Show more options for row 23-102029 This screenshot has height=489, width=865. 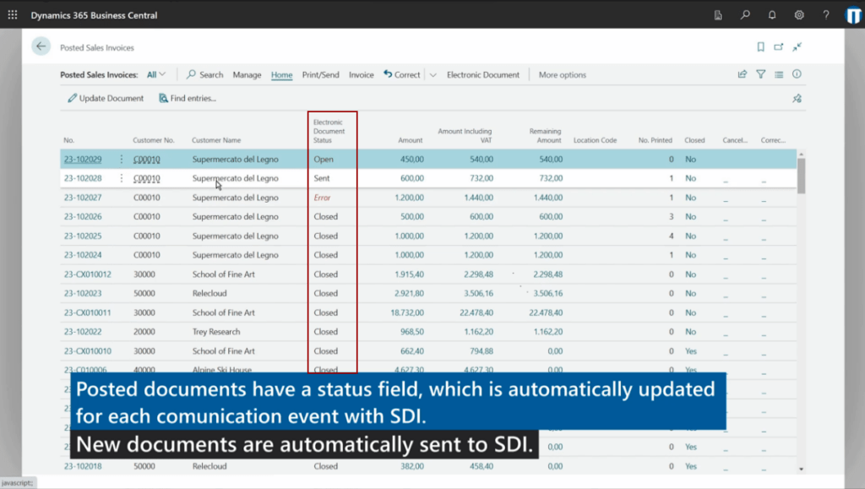pos(122,160)
